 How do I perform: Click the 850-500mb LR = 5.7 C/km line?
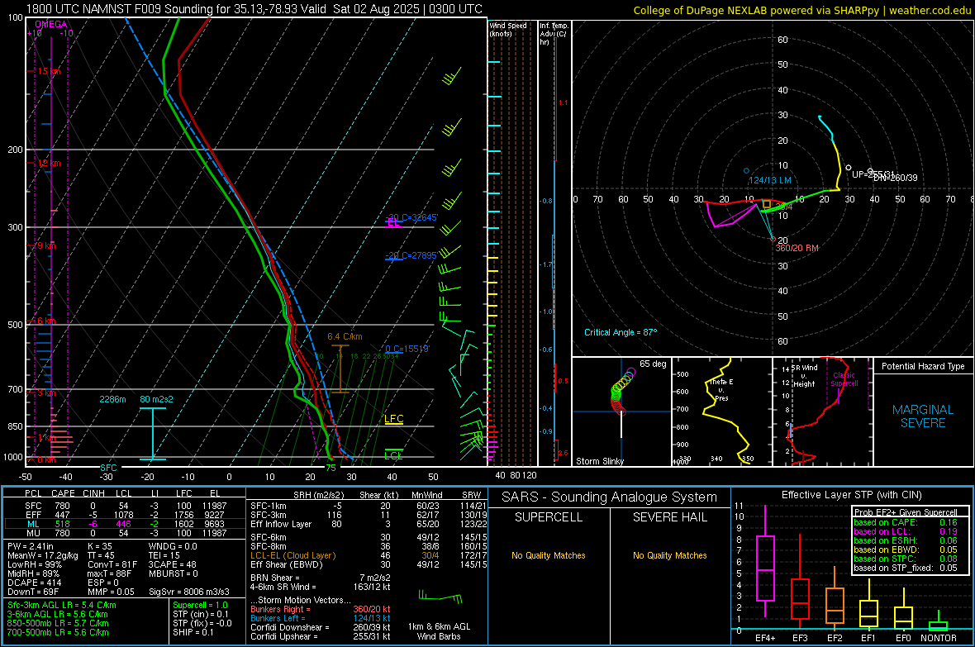[x=58, y=623]
